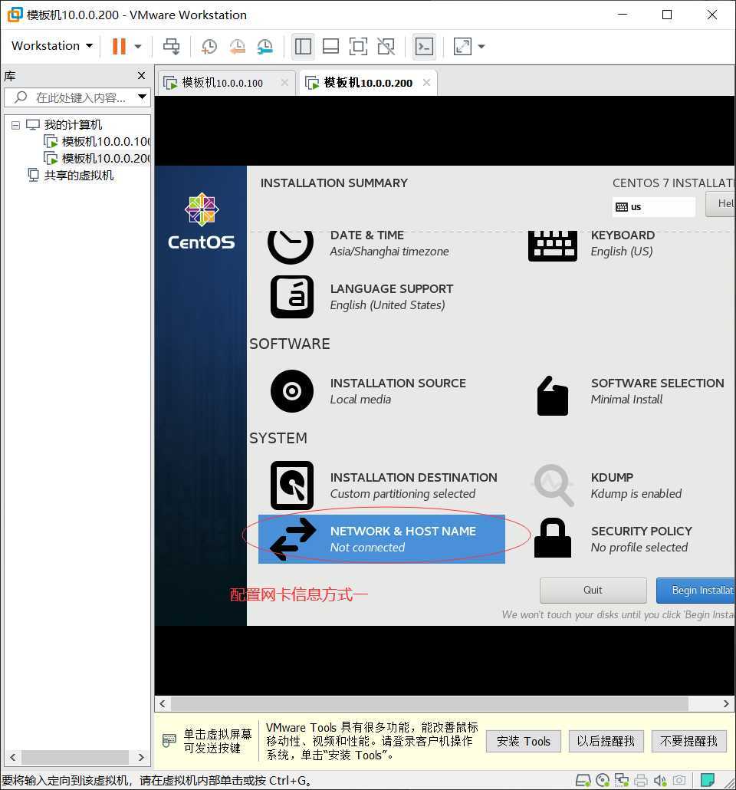Toggle the library sidebar view
This screenshot has height=790, width=736.
[x=303, y=46]
